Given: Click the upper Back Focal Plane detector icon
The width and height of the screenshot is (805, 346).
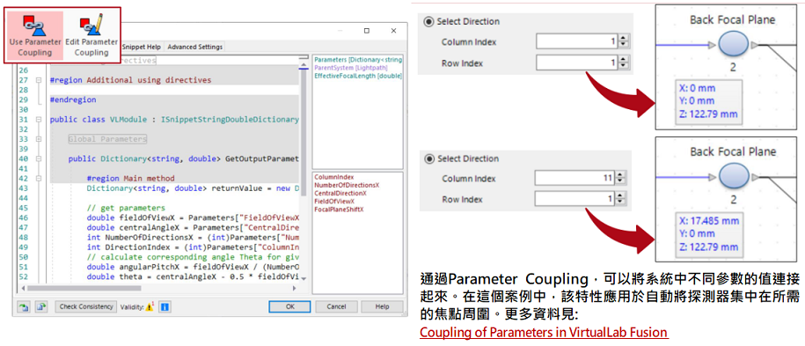Looking at the screenshot, I should [732, 45].
